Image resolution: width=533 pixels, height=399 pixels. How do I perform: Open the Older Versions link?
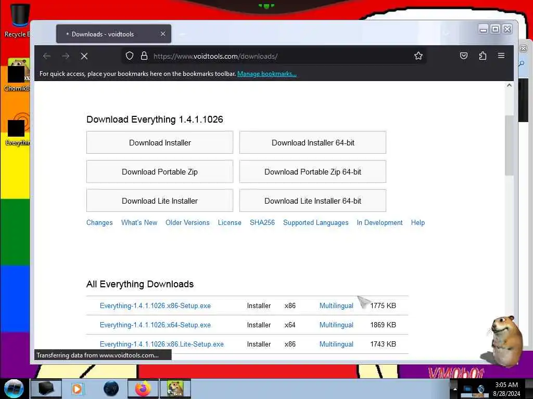point(187,222)
